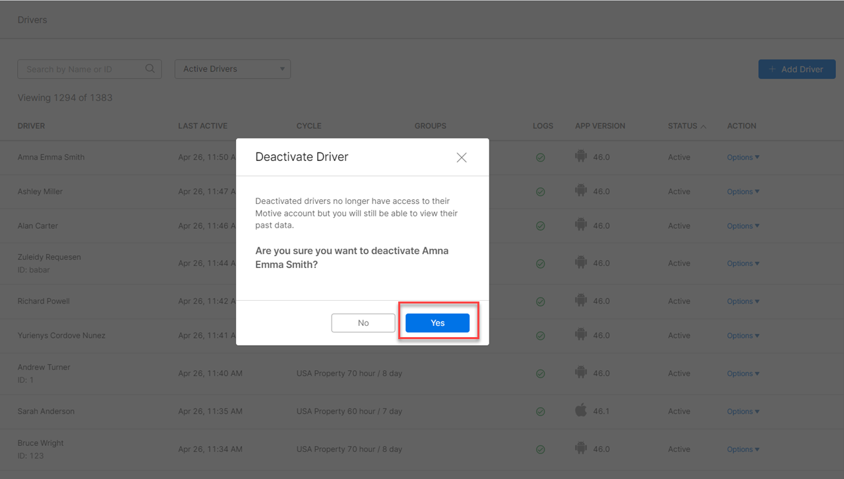Select driver name Yurienys Cordove Nunez
The height and width of the screenshot is (479, 844).
click(x=61, y=335)
